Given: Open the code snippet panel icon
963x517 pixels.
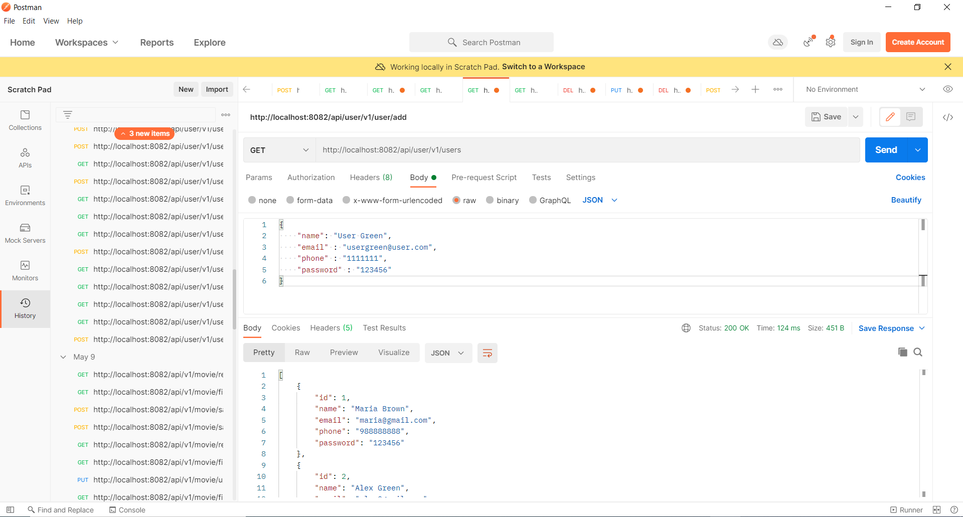Looking at the screenshot, I should click(948, 117).
